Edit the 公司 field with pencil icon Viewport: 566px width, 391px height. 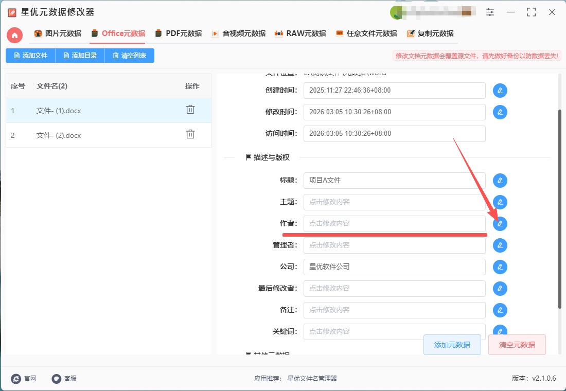coord(500,267)
